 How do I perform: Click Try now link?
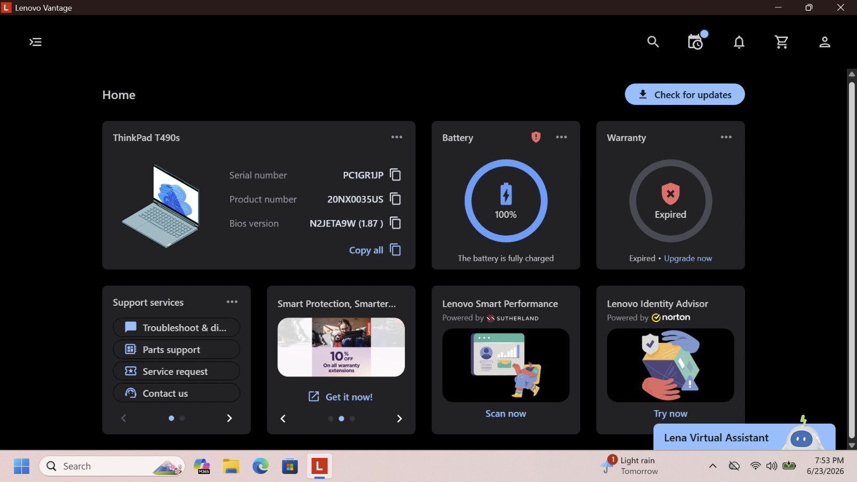pyautogui.click(x=671, y=413)
